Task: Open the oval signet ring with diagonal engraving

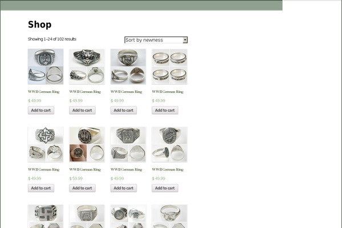Action: tap(169, 144)
